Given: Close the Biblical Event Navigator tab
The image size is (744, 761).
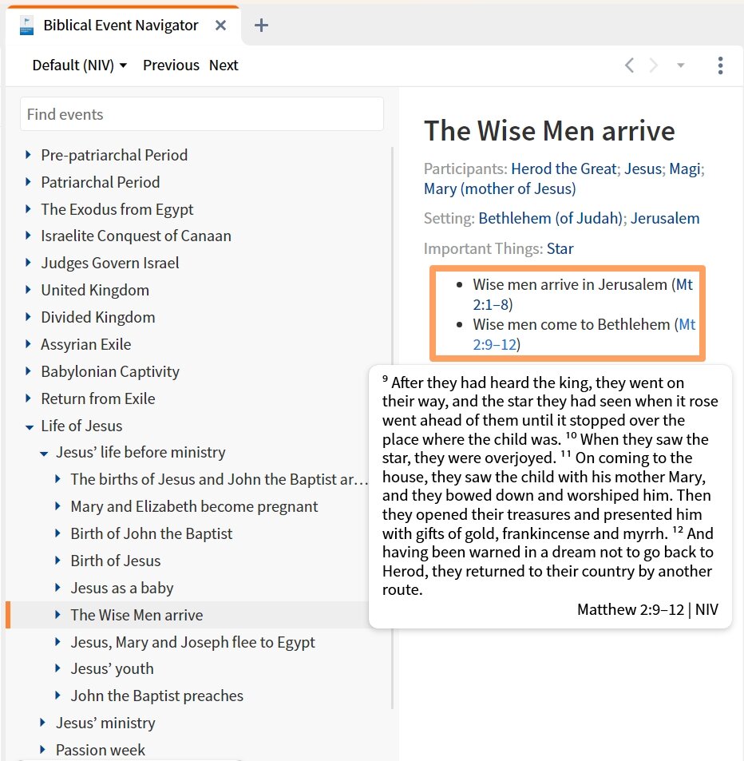Looking at the screenshot, I should (x=220, y=25).
